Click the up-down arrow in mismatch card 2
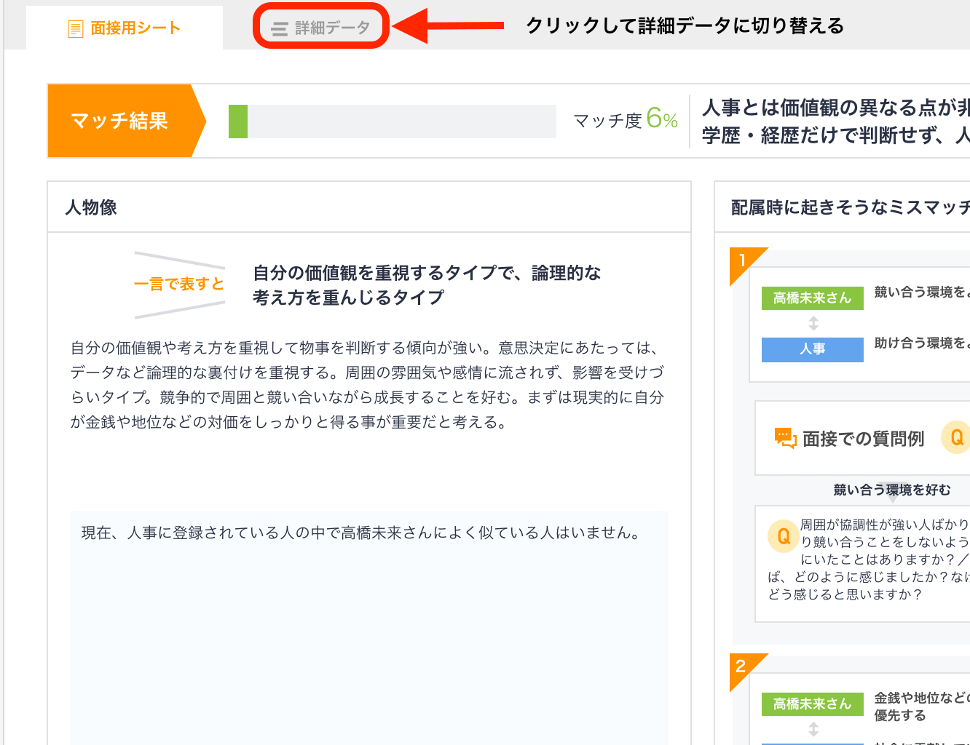Viewport: 970px width, 745px height. (813, 729)
